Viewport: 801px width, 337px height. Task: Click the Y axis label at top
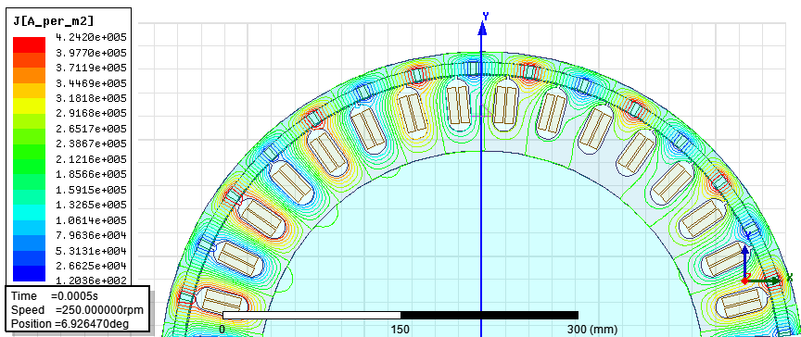click(x=485, y=17)
